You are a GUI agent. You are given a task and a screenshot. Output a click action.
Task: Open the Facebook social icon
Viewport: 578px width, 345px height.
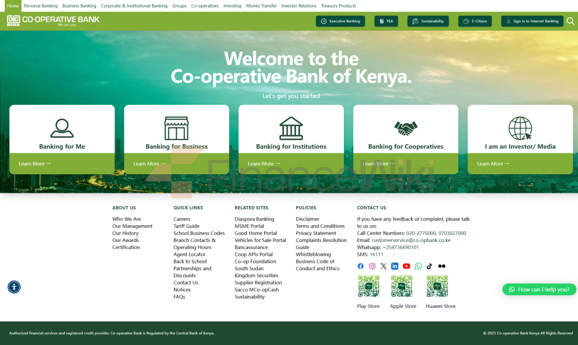click(361, 266)
